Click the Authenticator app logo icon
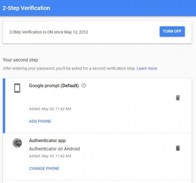Image resolution: width=196 pixels, height=183 pixels. click(x=17, y=143)
